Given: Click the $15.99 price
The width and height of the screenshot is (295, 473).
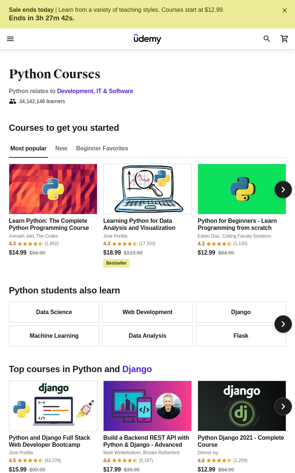Looking at the screenshot, I should 18,469.
